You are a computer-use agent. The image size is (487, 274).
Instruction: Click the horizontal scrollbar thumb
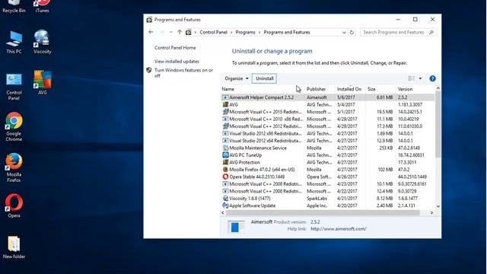point(323,213)
